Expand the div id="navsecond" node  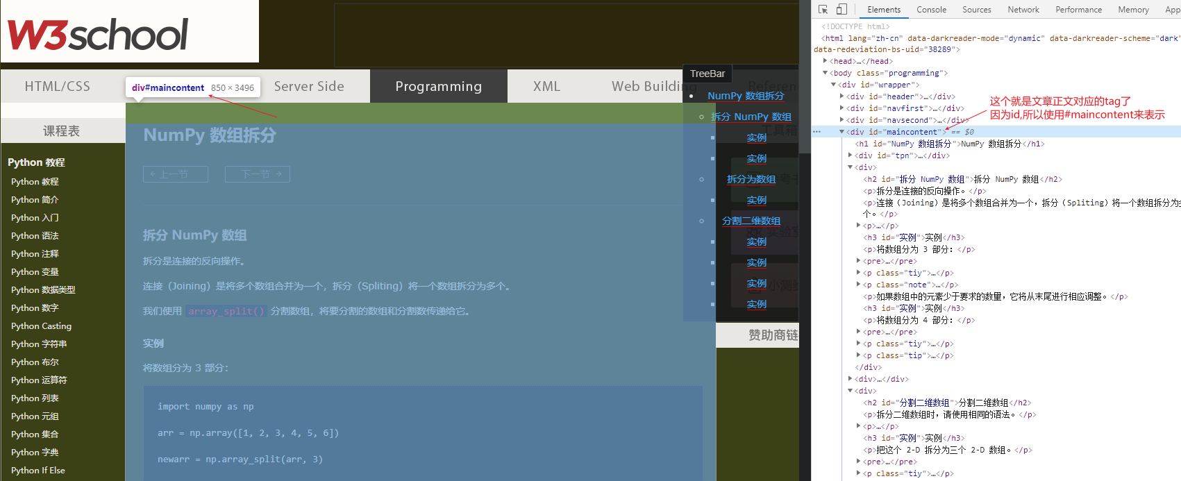point(841,120)
